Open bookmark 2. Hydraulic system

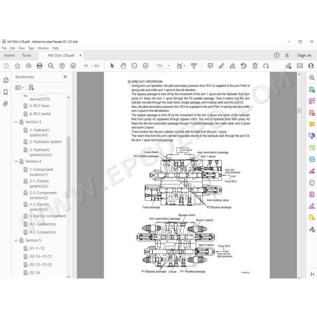(x=46, y=142)
